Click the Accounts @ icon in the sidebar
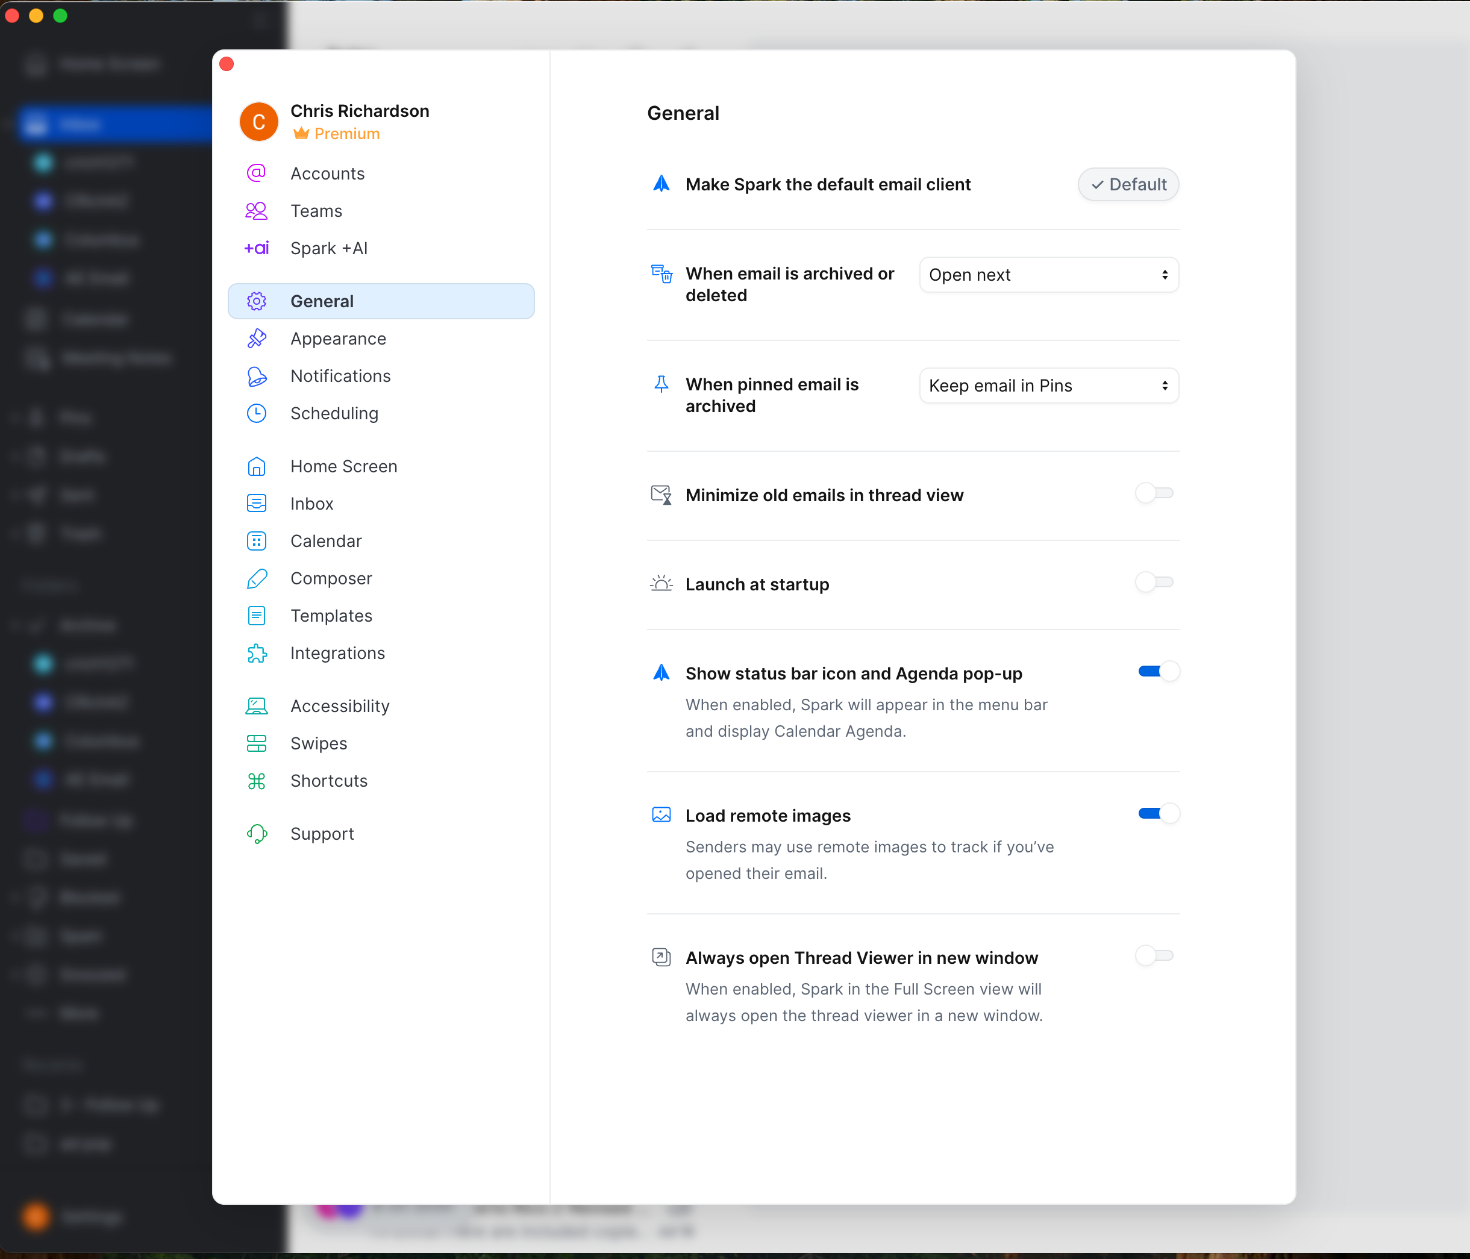Viewport: 1470px width, 1259px height. (x=256, y=173)
